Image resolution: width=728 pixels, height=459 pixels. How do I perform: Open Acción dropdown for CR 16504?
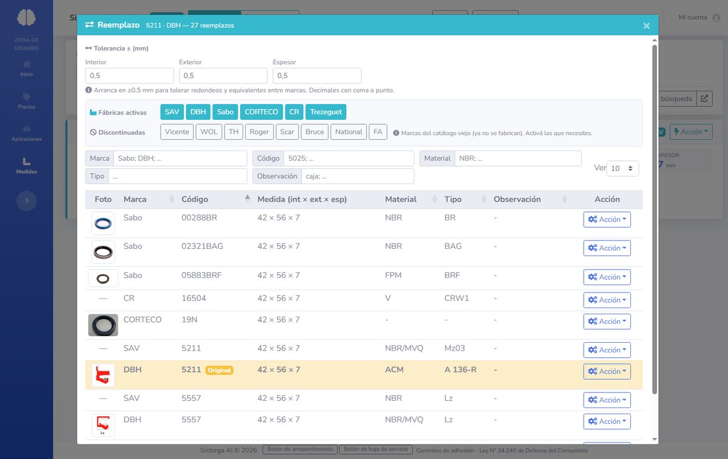point(607,300)
